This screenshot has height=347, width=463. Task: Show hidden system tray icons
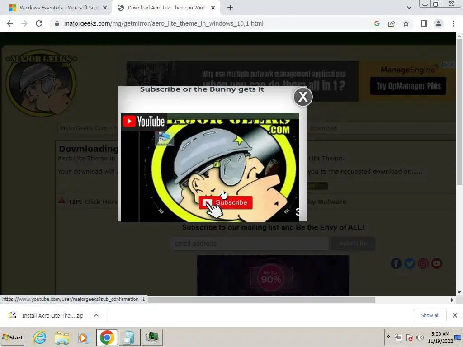[388, 337]
